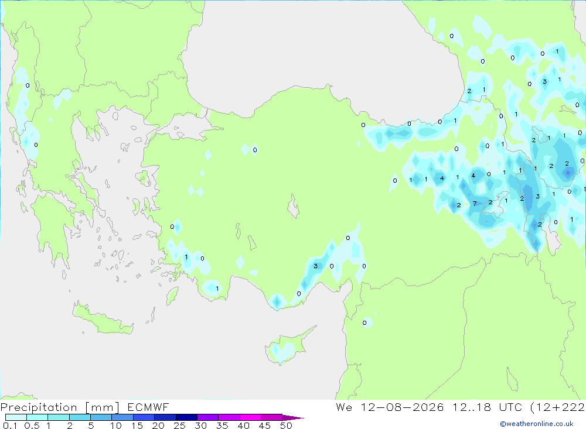Click the 'Precipitation [mm]' title text

(x=60, y=407)
